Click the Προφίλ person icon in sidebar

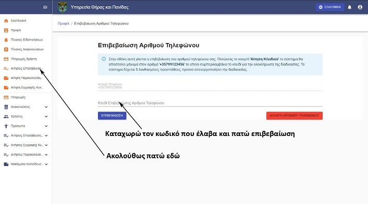point(6,31)
